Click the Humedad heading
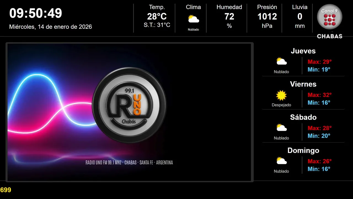Viewport: 353px width, 199px height. tap(229, 7)
